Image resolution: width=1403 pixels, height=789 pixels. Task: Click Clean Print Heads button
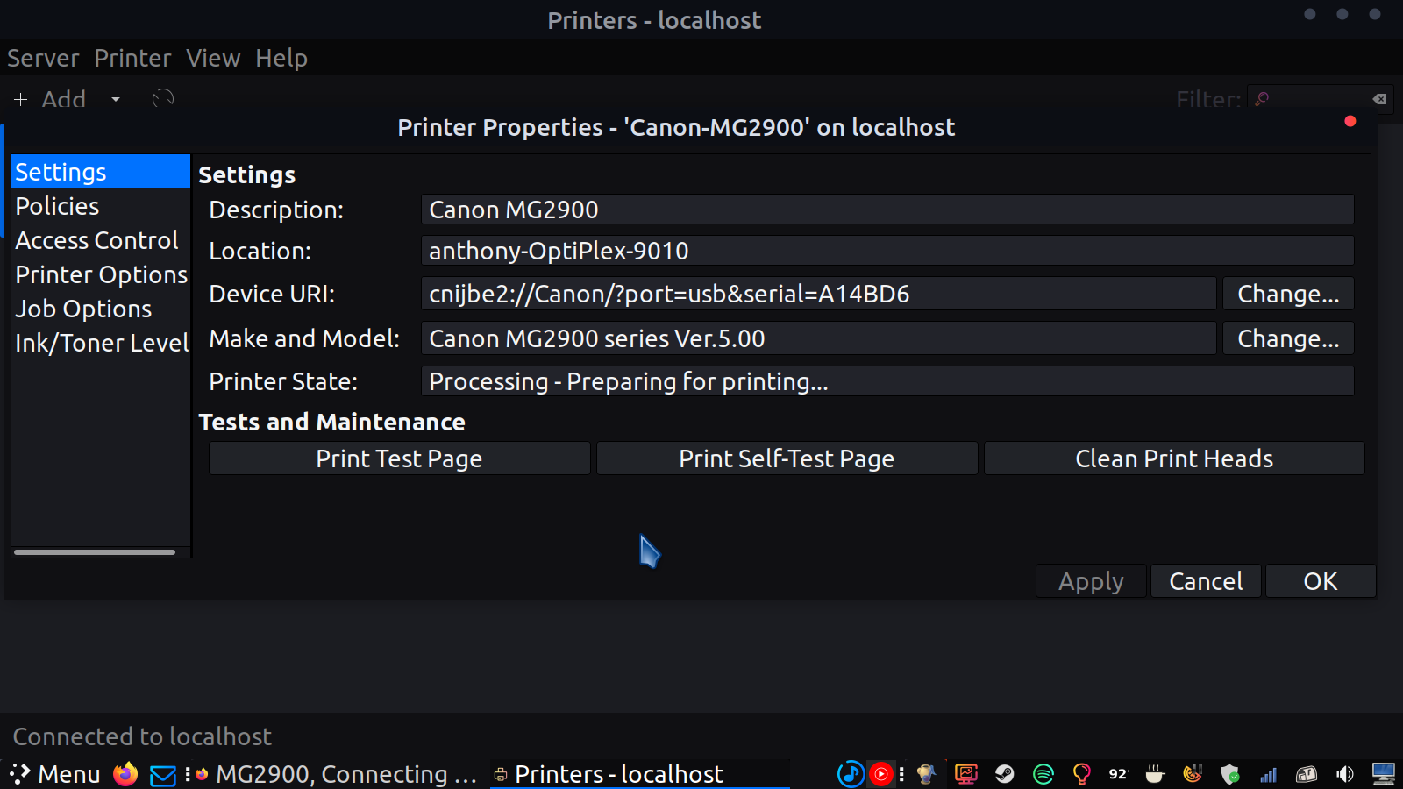(x=1174, y=458)
